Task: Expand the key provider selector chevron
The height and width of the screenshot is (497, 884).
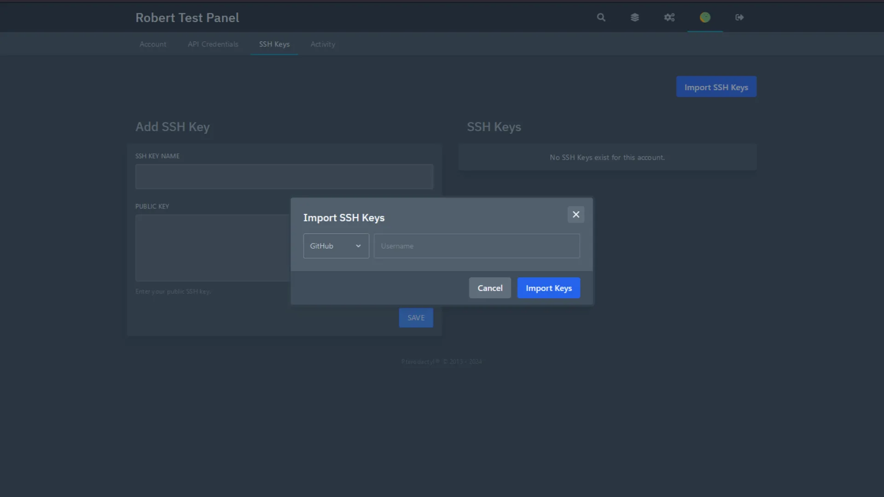Action: [x=358, y=246]
